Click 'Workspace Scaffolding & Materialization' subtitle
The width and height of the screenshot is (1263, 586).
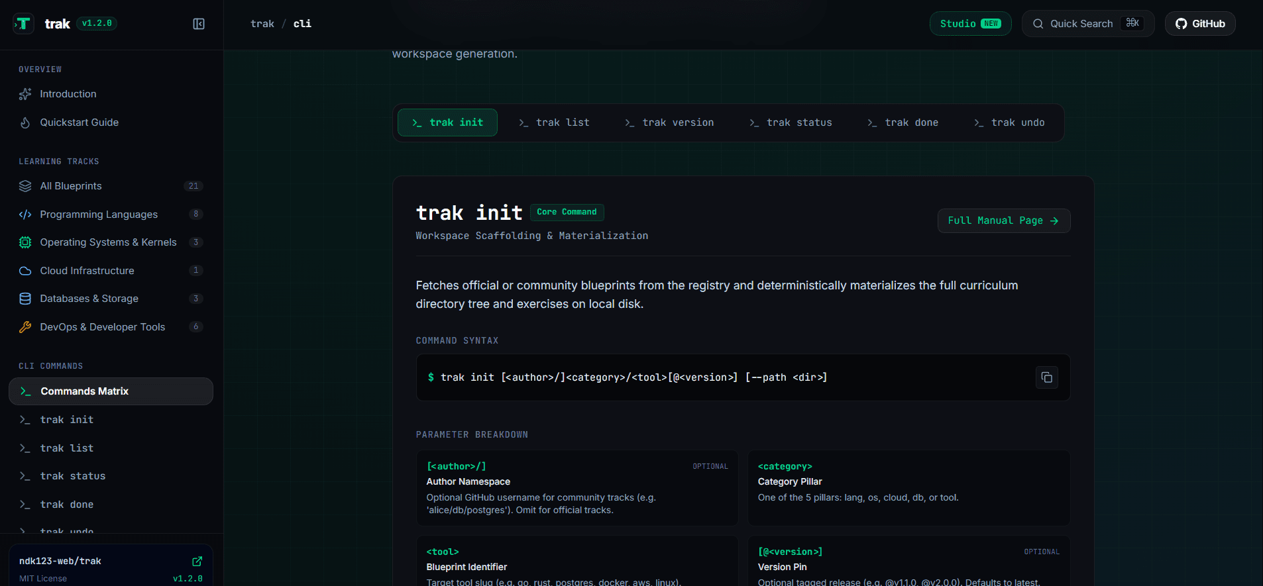532,236
